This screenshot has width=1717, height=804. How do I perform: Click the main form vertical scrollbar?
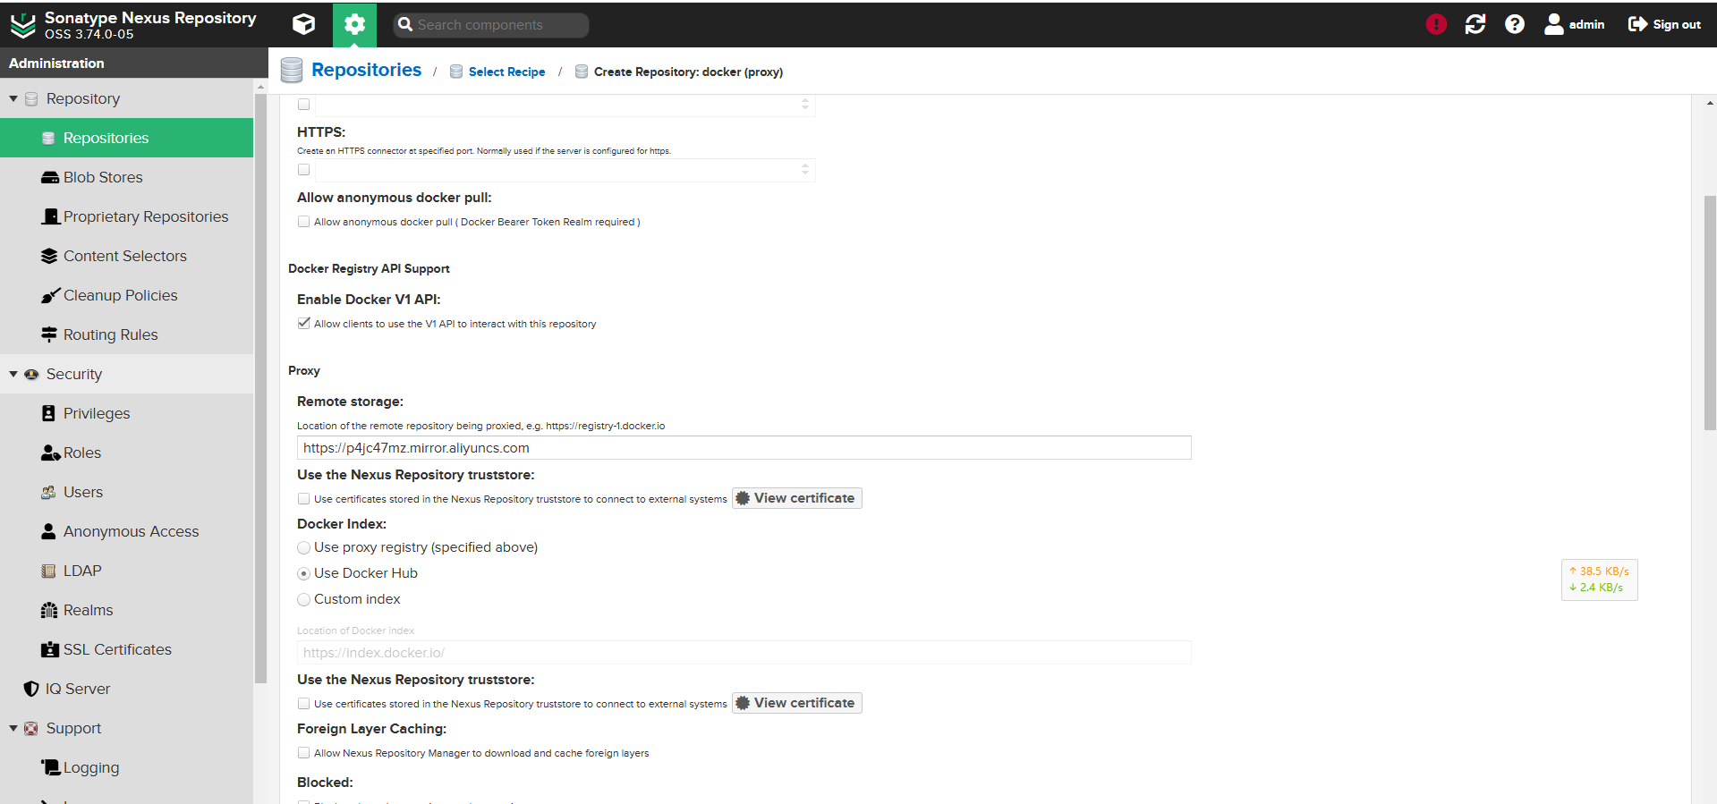tap(1710, 313)
